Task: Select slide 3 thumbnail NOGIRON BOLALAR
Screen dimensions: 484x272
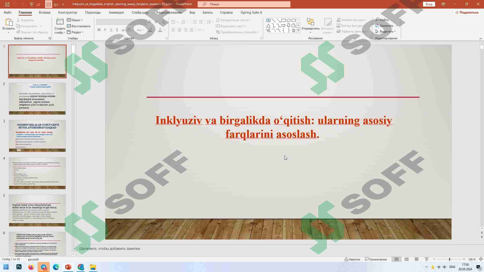Action: 37,136
